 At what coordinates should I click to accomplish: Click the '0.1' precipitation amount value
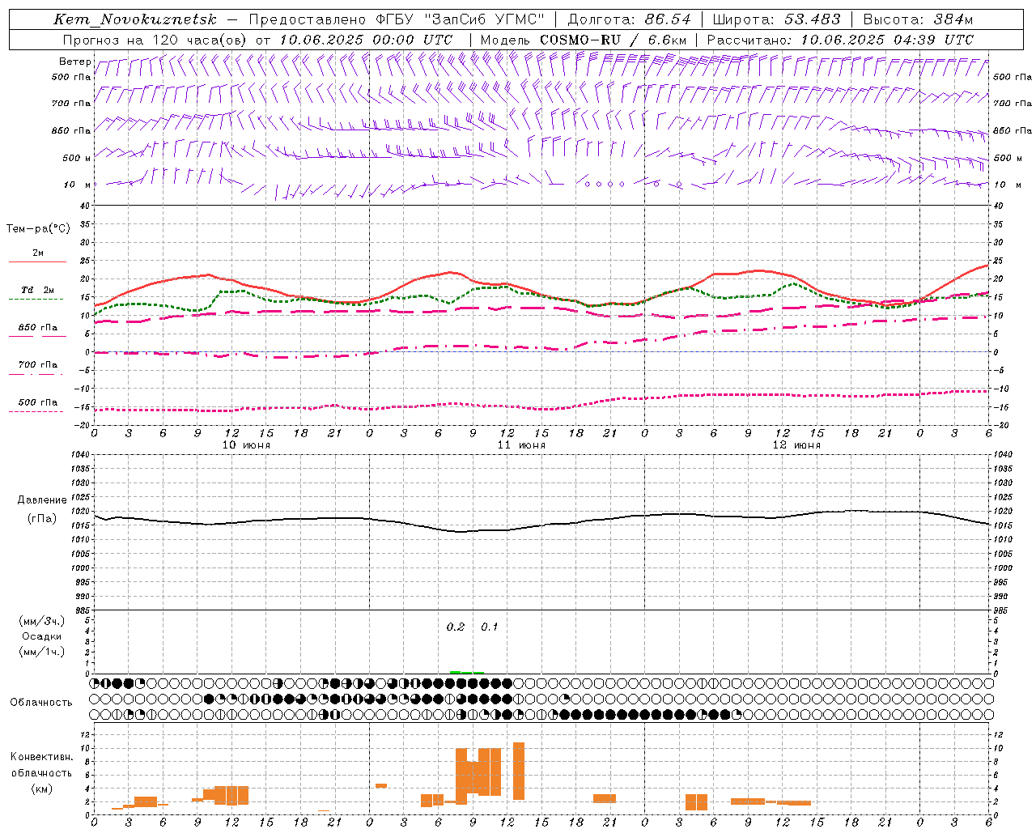click(490, 627)
